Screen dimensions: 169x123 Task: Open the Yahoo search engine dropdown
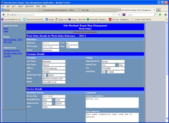coord(125,15)
